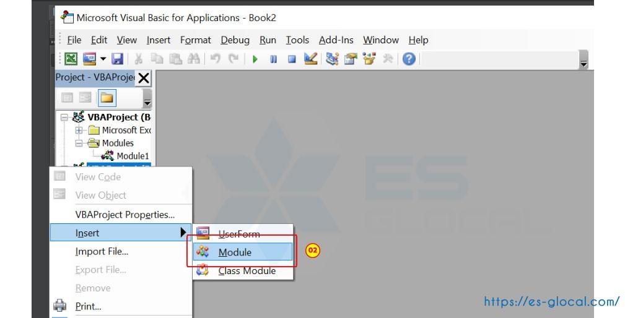
Task: Open the Edit menu
Action: (99, 40)
